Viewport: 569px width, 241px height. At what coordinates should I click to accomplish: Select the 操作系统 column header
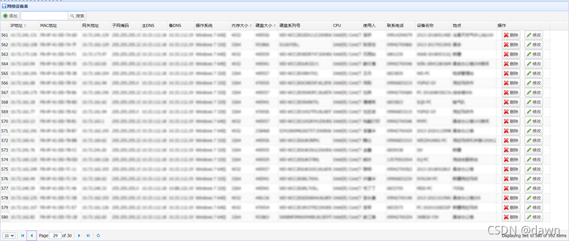[x=212, y=26]
